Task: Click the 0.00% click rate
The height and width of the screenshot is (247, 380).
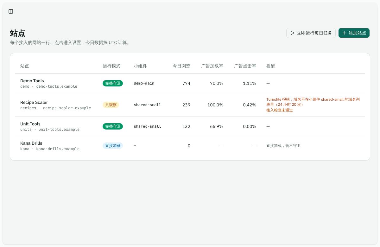Action: point(250,126)
